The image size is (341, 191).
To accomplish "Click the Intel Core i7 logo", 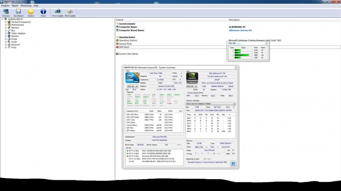I will [x=132, y=78].
